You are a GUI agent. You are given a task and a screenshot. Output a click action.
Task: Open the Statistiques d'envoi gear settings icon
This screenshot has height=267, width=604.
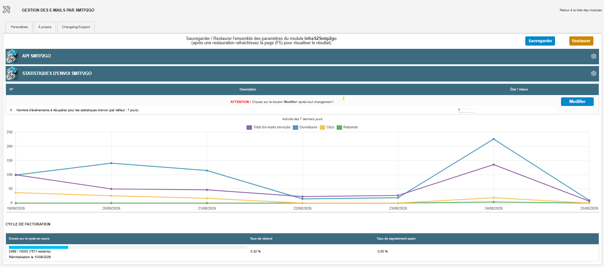click(x=594, y=74)
